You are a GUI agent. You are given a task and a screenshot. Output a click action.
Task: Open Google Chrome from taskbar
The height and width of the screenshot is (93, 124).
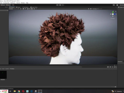coord(19,91)
